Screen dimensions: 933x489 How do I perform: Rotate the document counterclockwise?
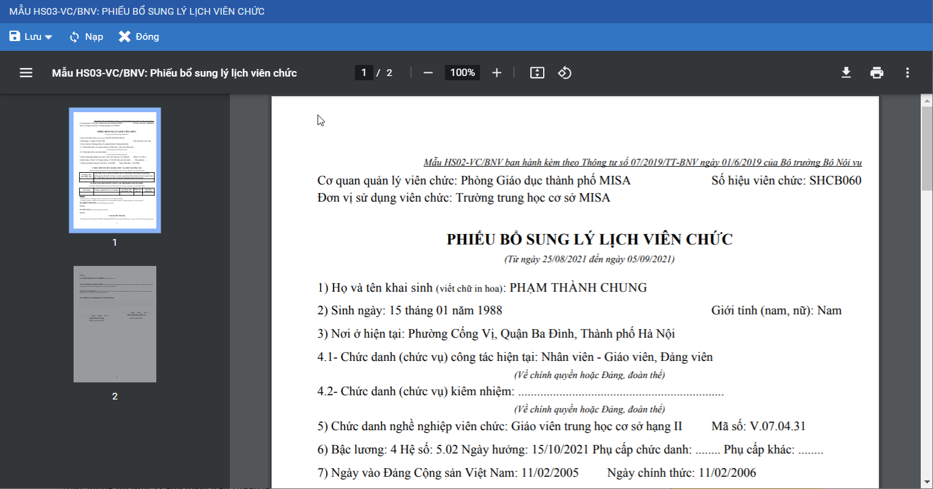point(565,73)
